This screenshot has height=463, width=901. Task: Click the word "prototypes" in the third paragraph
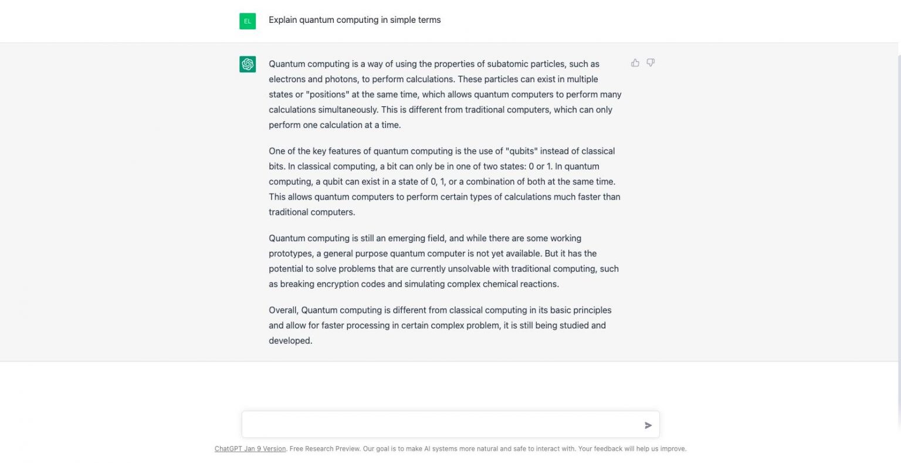pyautogui.click(x=290, y=254)
